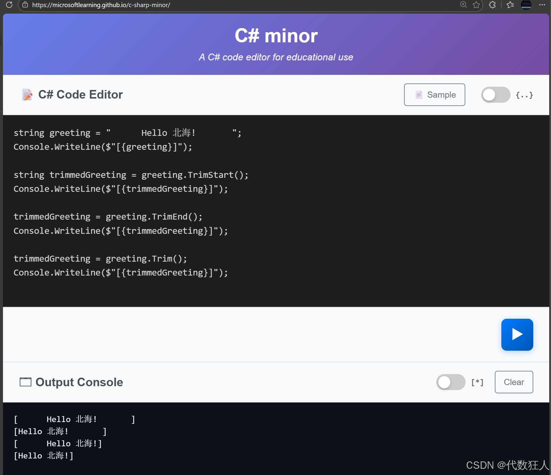Screen dimensions: 551x475
Task: Toggle the {..} code editor switch
Action: [x=495, y=95]
